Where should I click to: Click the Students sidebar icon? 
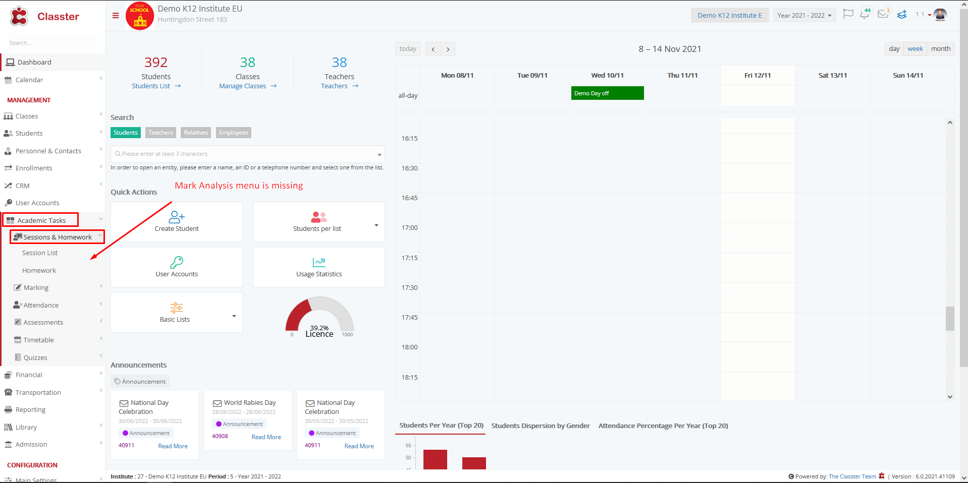(x=8, y=133)
